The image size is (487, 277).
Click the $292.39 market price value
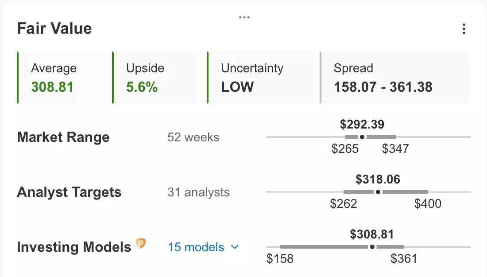coord(362,125)
